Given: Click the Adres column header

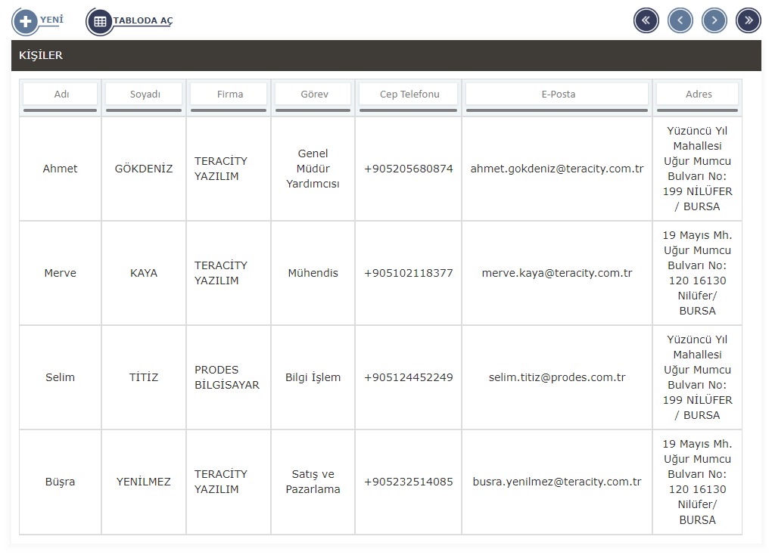Looking at the screenshot, I should [x=698, y=95].
